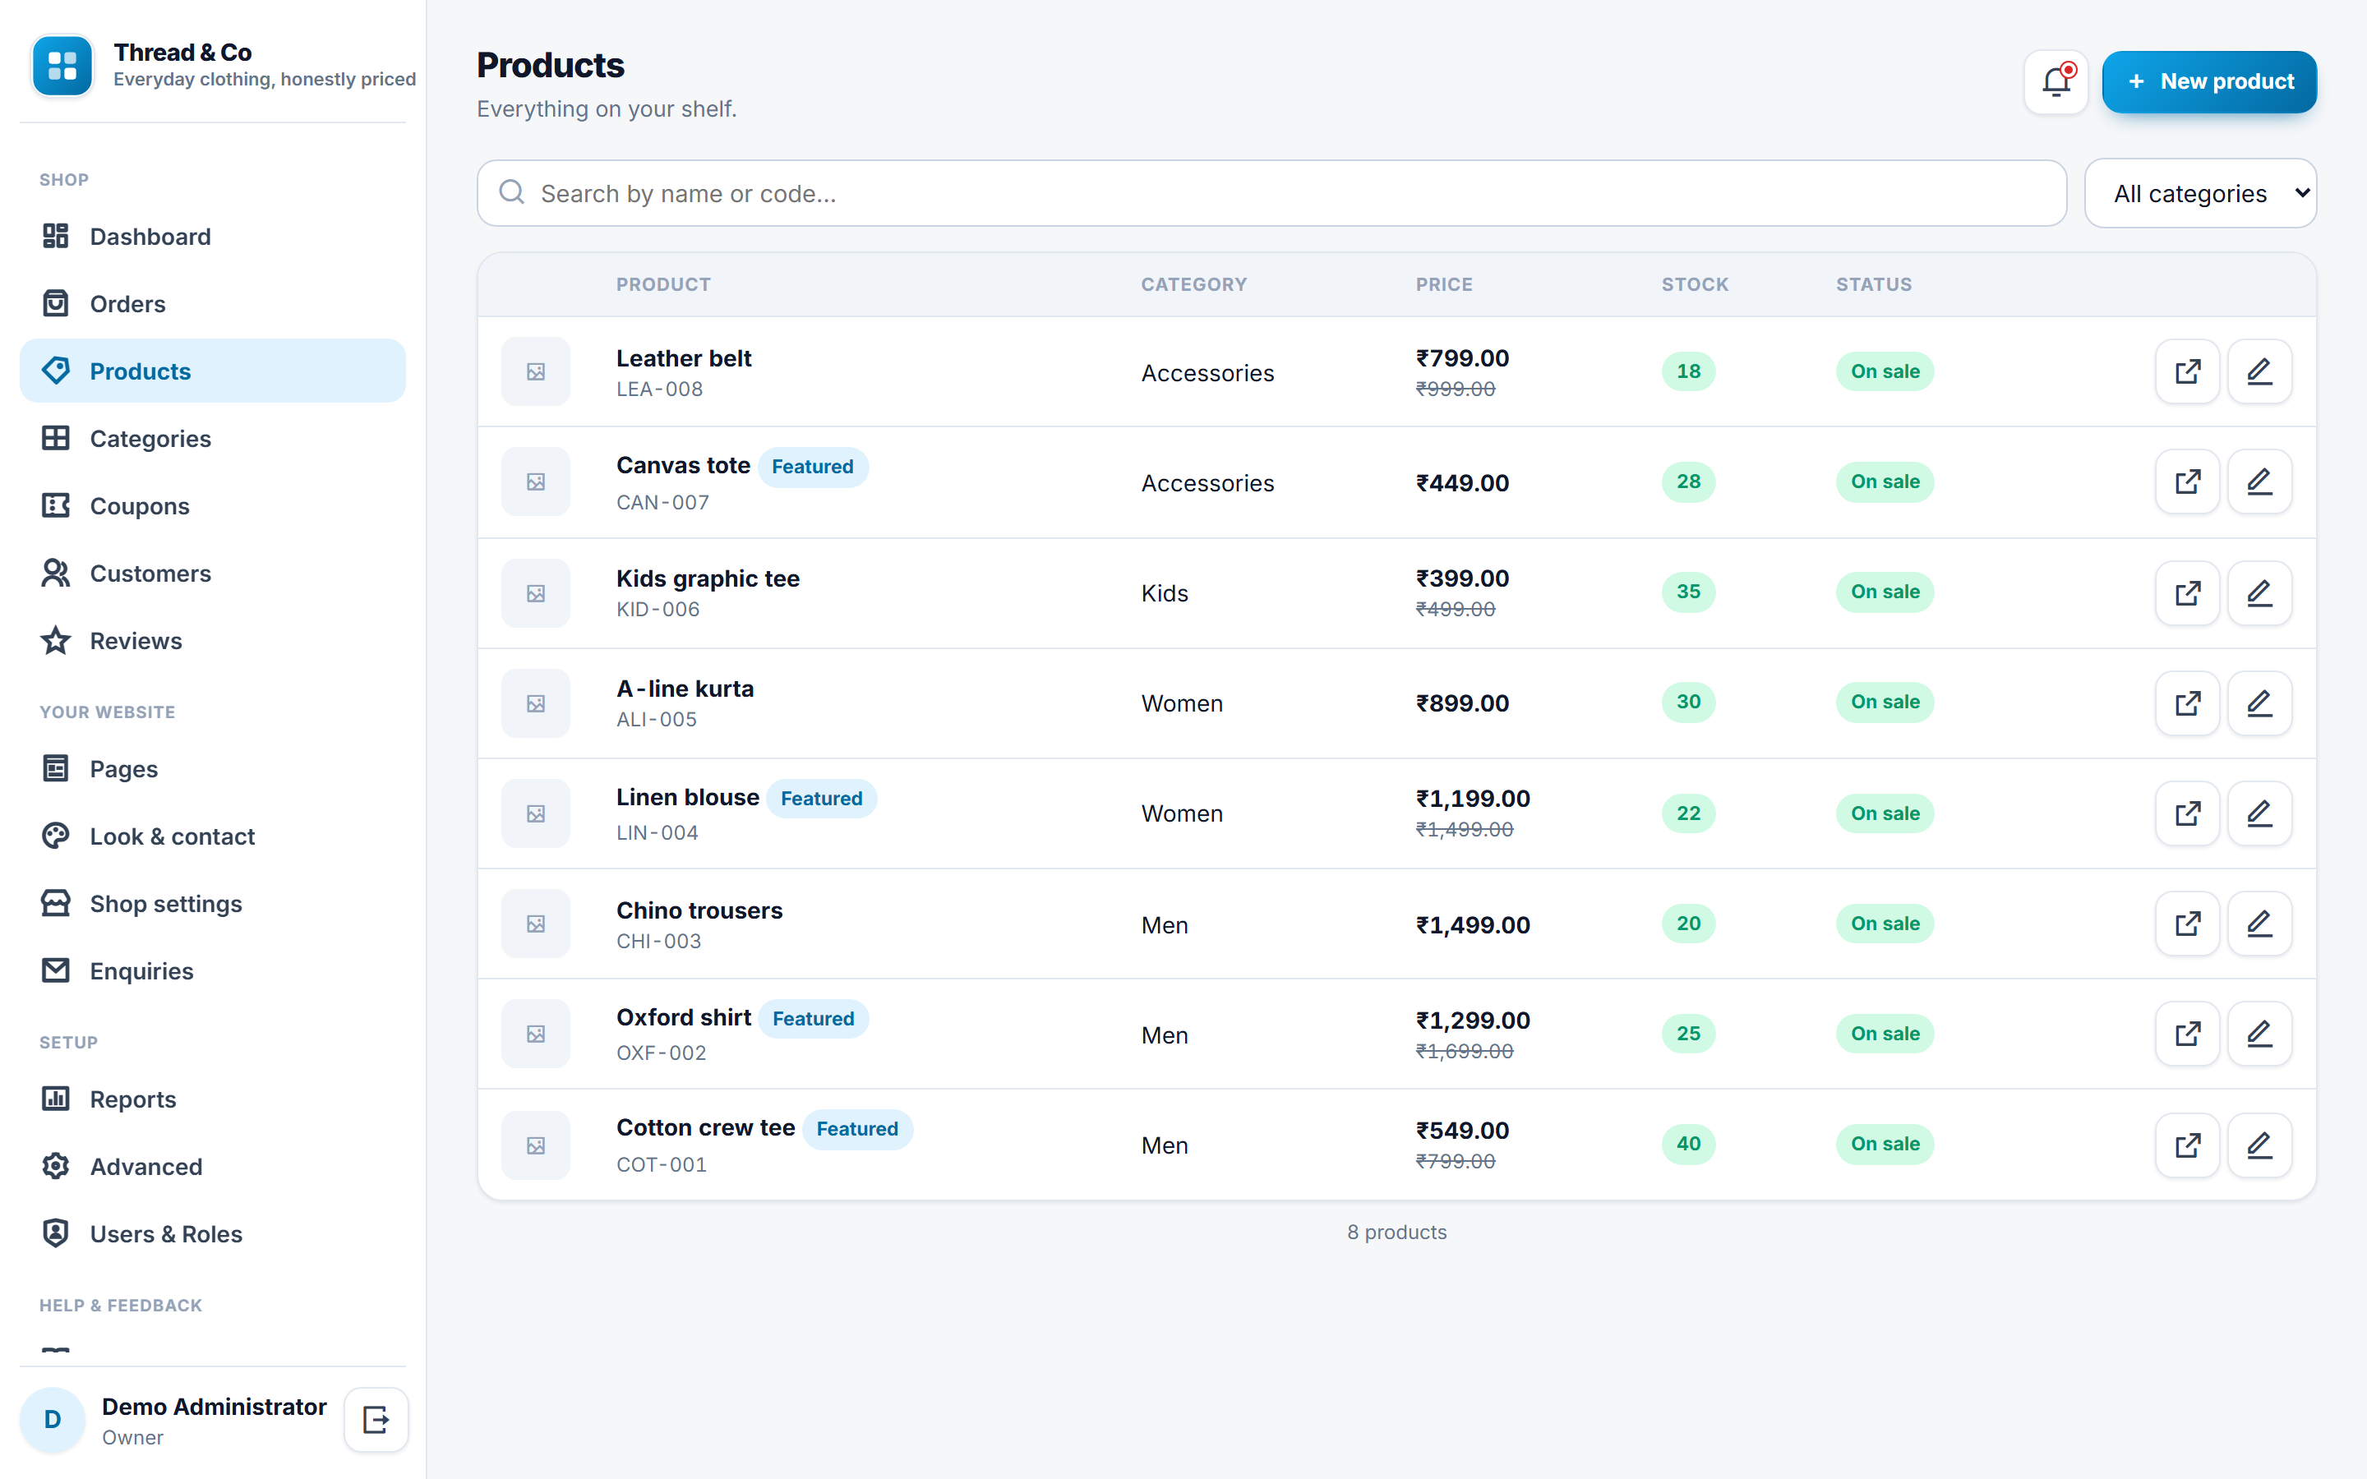Open Canvas tote external view icon
This screenshot has width=2367, height=1479.
(x=2187, y=481)
